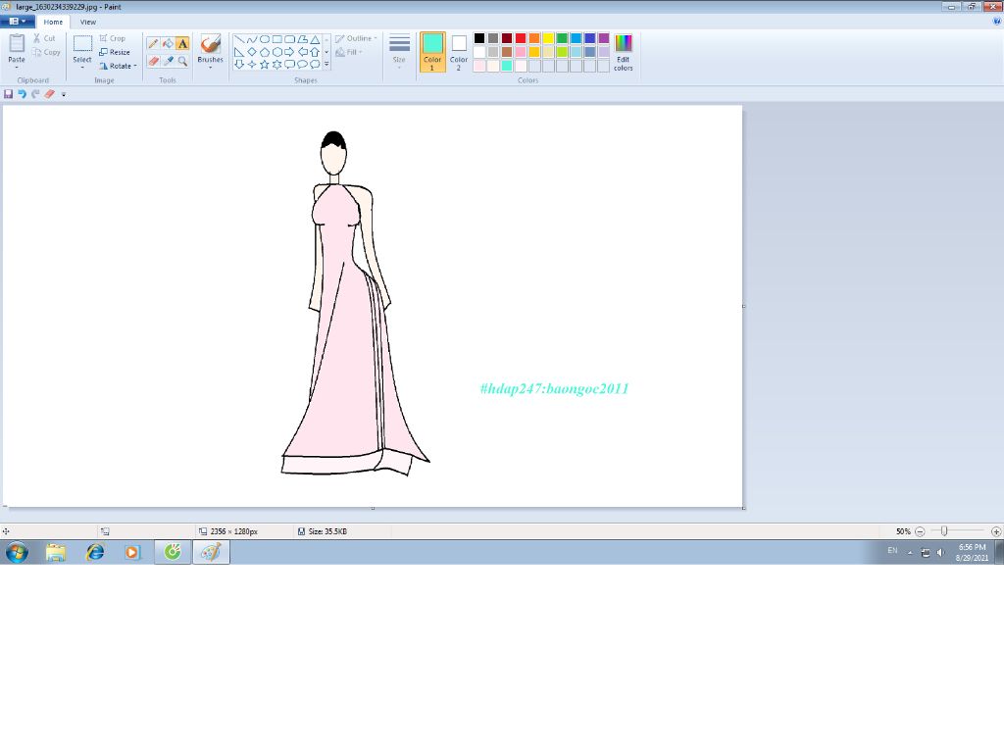Choose the Diamond shape
This screenshot has width=1004, height=750.
point(252,52)
